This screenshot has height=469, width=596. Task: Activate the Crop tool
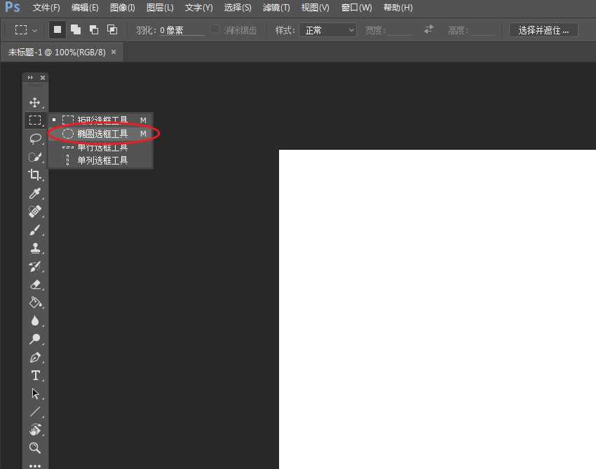[x=36, y=175]
